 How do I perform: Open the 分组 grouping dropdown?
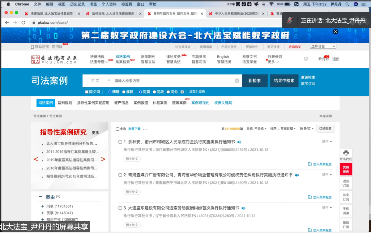pyautogui.click(x=256, y=129)
